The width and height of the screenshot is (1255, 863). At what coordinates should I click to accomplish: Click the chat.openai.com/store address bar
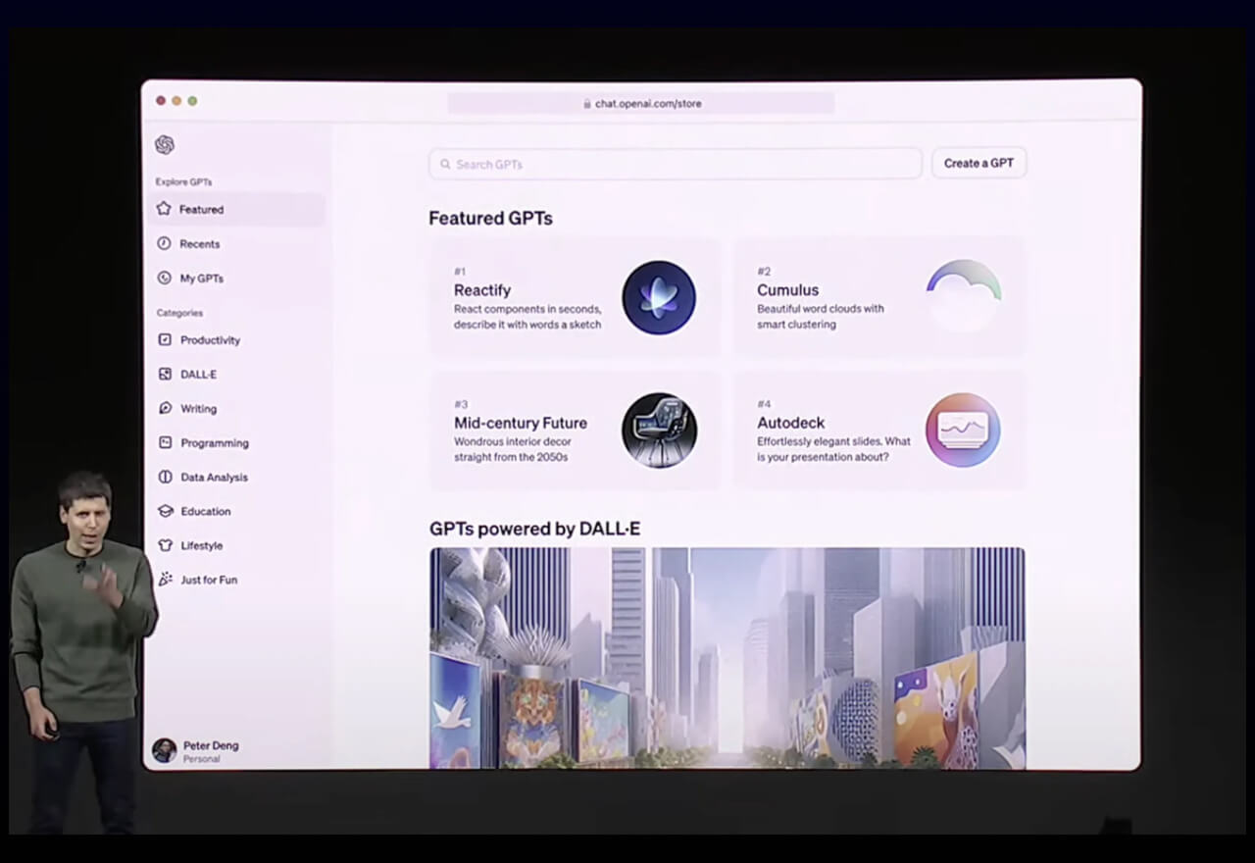click(641, 104)
